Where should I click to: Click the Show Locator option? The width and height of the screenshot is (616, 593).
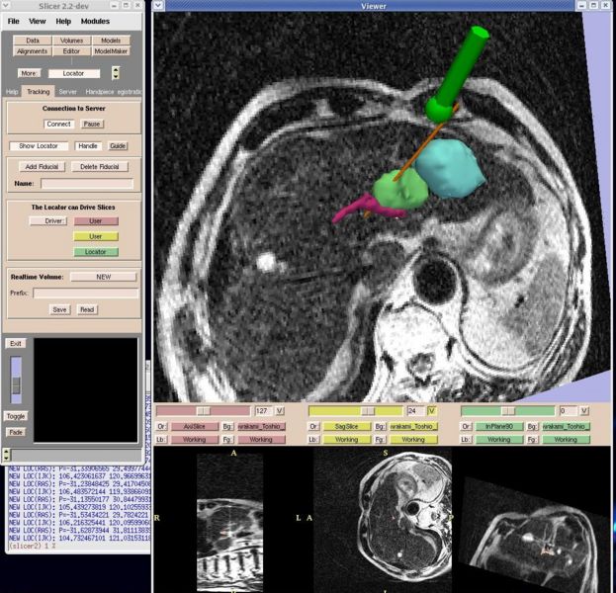(x=40, y=145)
